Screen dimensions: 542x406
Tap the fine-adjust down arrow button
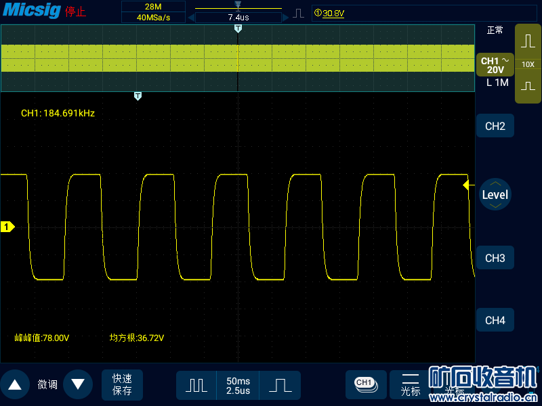pyautogui.click(x=78, y=384)
